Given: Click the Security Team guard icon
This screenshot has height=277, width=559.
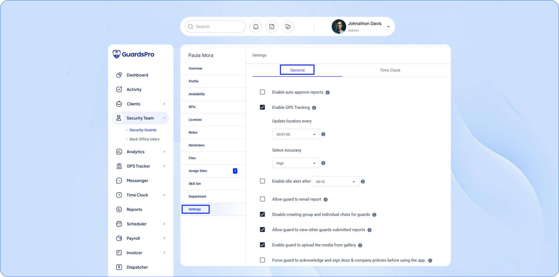Looking at the screenshot, I should (x=119, y=118).
